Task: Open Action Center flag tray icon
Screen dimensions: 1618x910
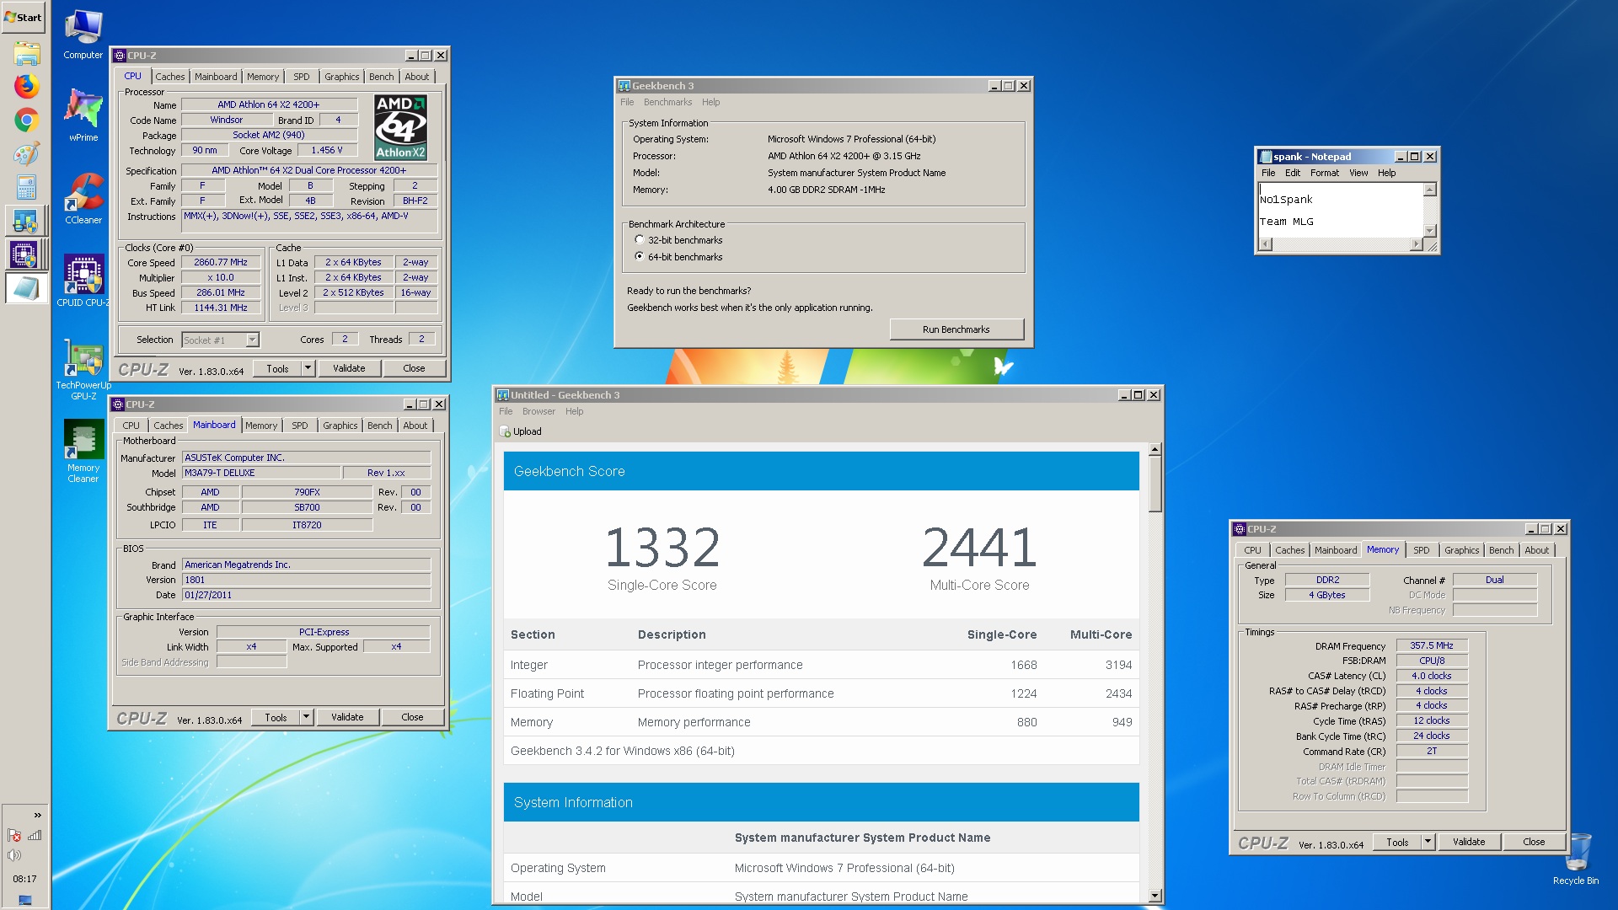Action: 13,835
